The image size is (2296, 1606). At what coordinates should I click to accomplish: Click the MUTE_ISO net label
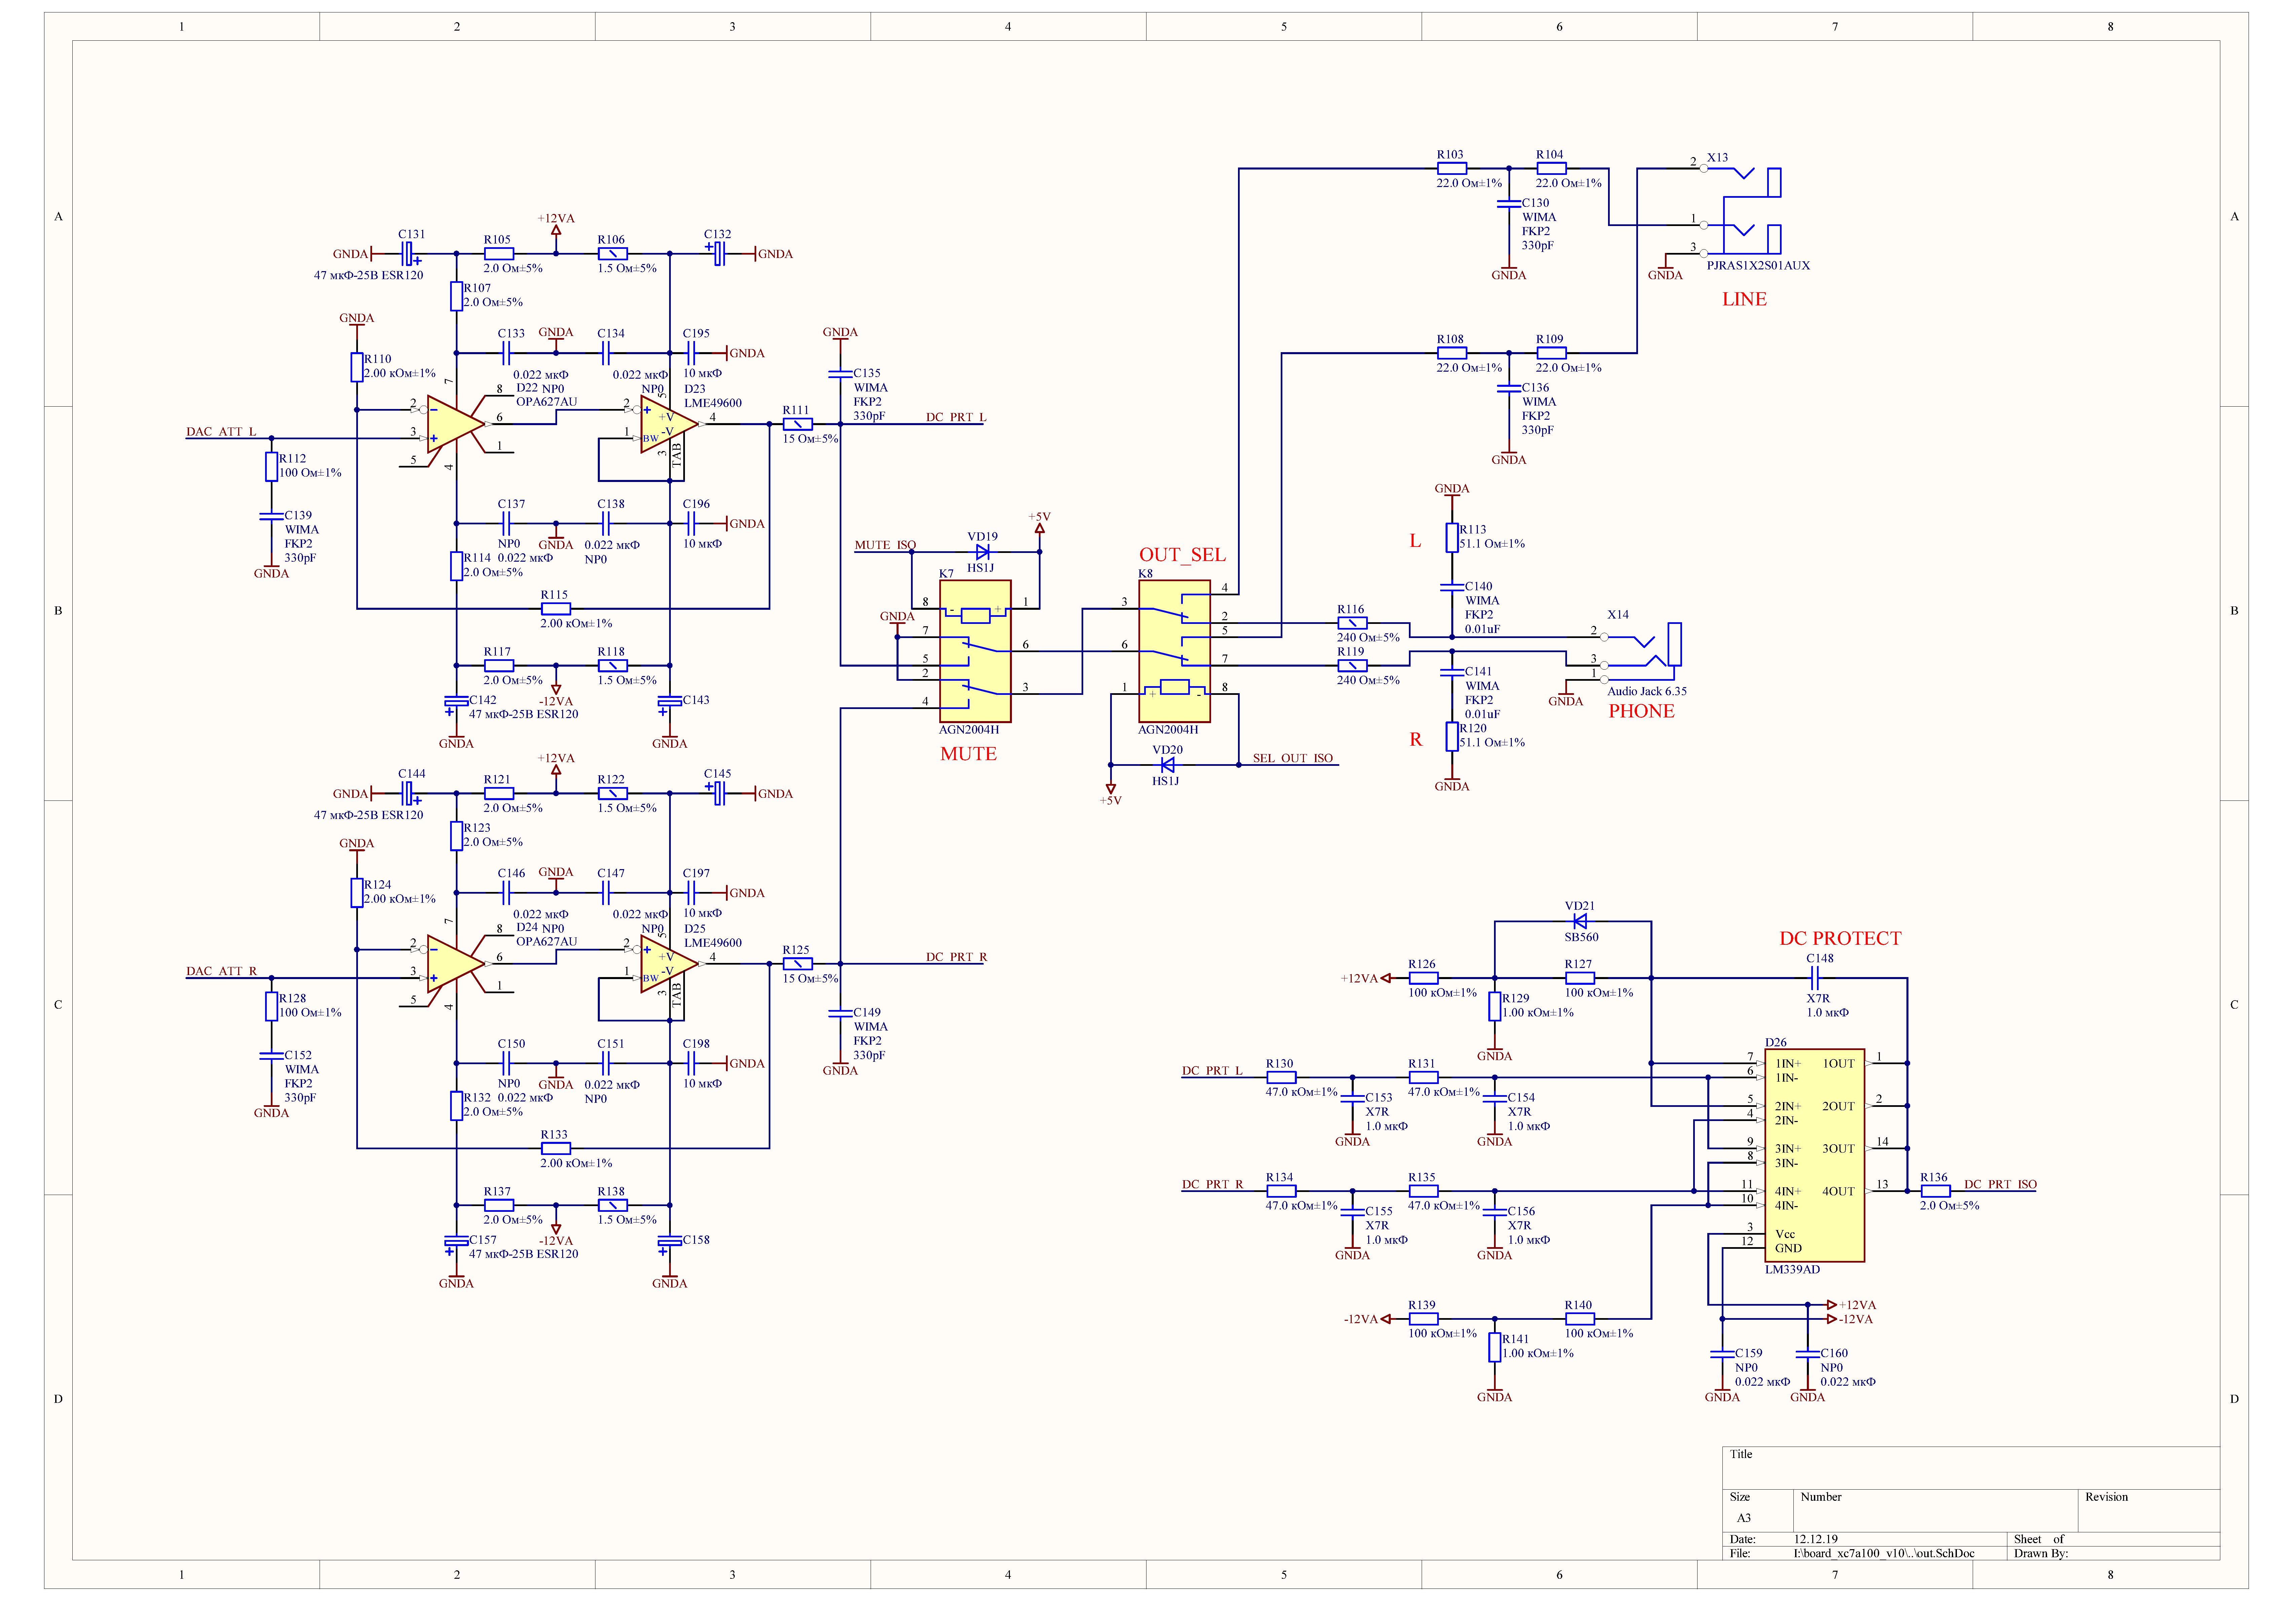coord(885,545)
